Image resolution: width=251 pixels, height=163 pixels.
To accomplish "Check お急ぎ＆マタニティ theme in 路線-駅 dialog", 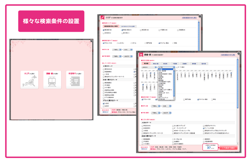I will (x=204, y=126).
